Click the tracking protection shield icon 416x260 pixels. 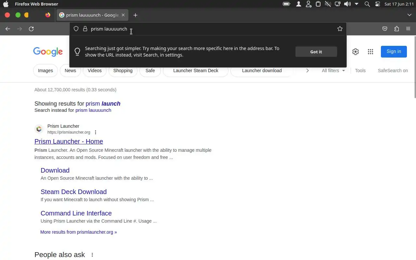tap(76, 29)
